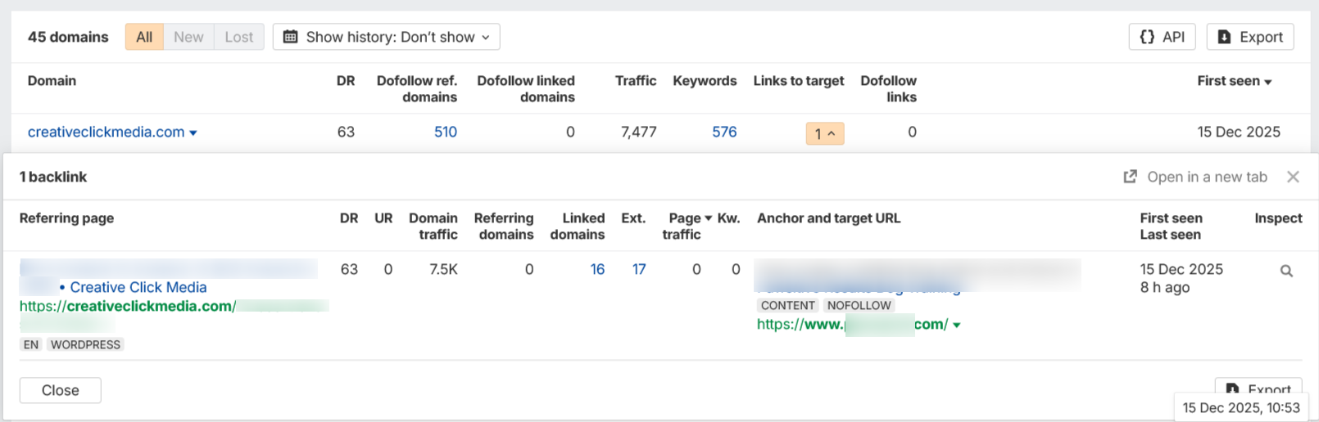The height and width of the screenshot is (422, 1319).
Task: Open the Creative Click Media page link
Action: tap(138, 287)
